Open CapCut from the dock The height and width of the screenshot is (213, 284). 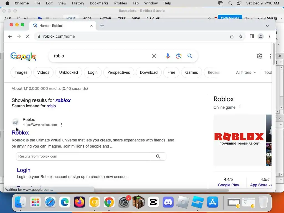click(x=153, y=202)
